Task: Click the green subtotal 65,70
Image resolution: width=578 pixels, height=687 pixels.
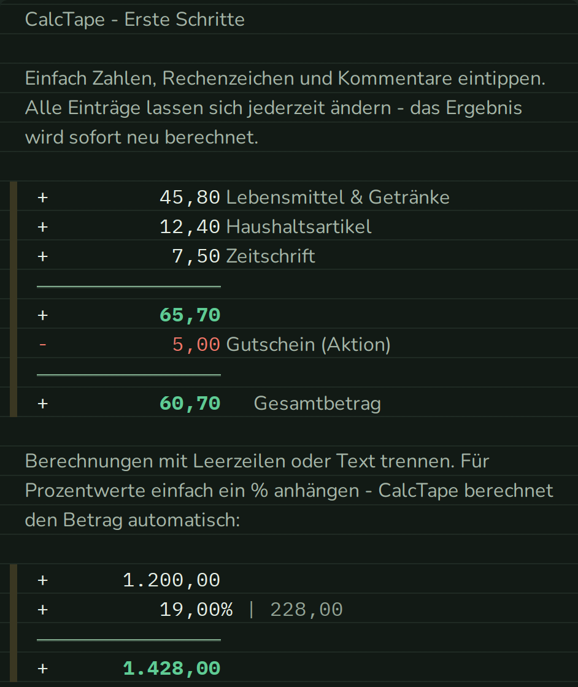Action: tap(190, 315)
